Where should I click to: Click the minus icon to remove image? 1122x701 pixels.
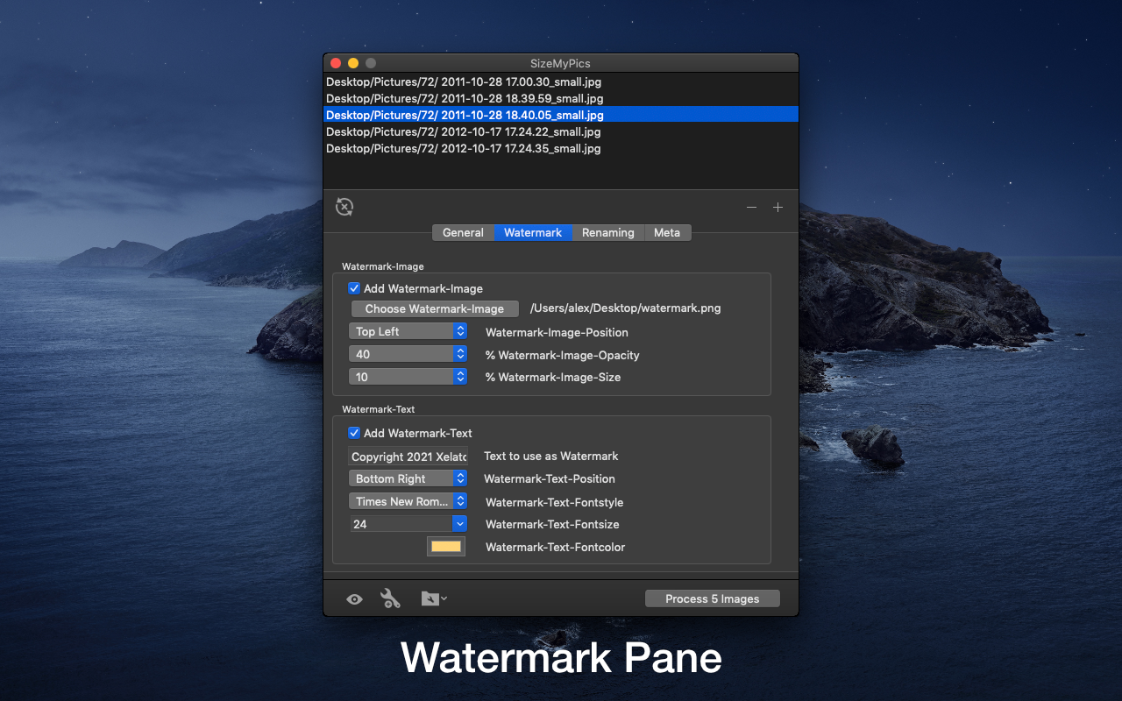click(751, 208)
